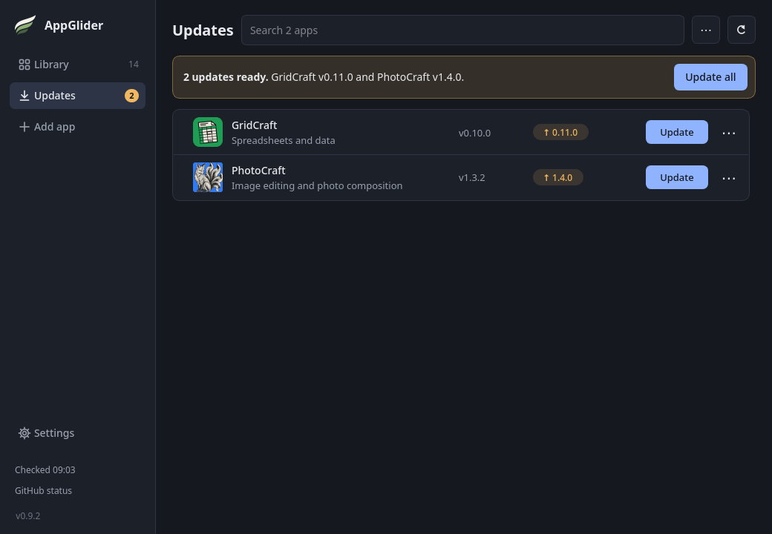Screen dimensions: 772x534
Task: Open PhotoCraft row more options
Action: click(x=729, y=178)
